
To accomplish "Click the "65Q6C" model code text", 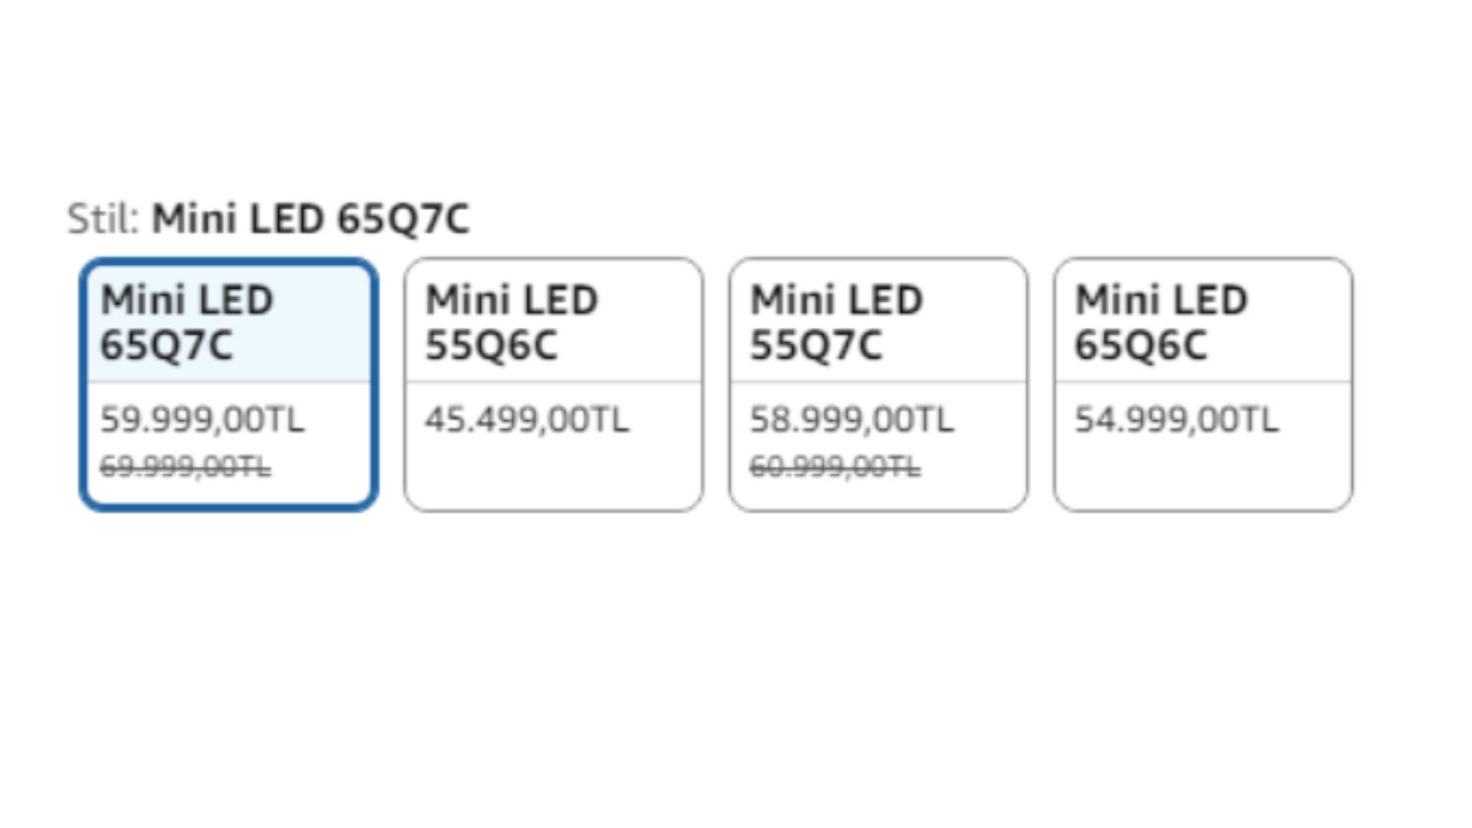I will click(x=1140, y=345).
